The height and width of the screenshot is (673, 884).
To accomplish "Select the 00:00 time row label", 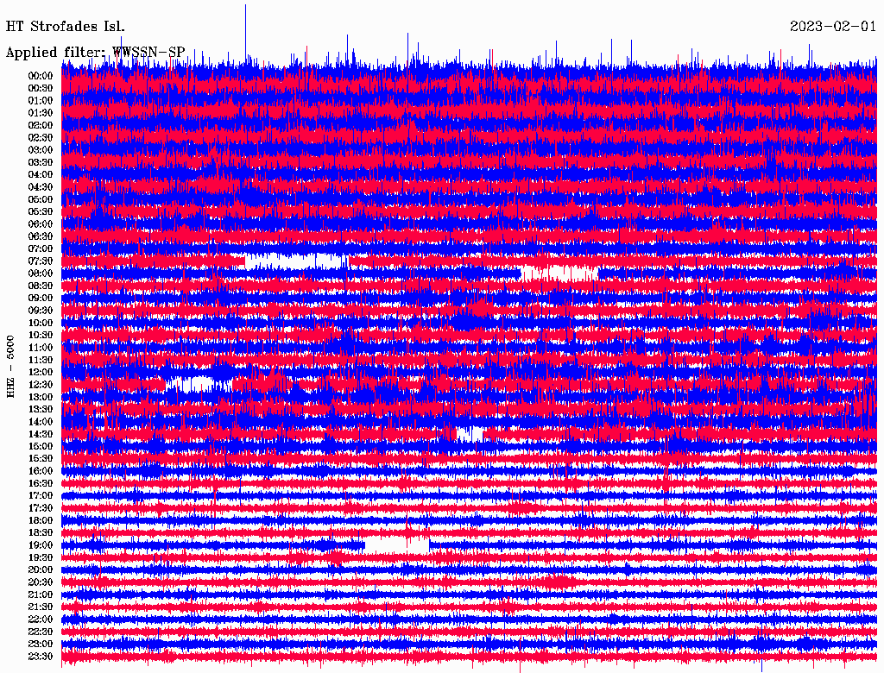I will (x=41, y=76).
